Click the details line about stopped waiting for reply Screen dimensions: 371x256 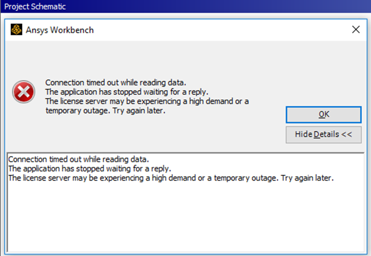point(89,168)
